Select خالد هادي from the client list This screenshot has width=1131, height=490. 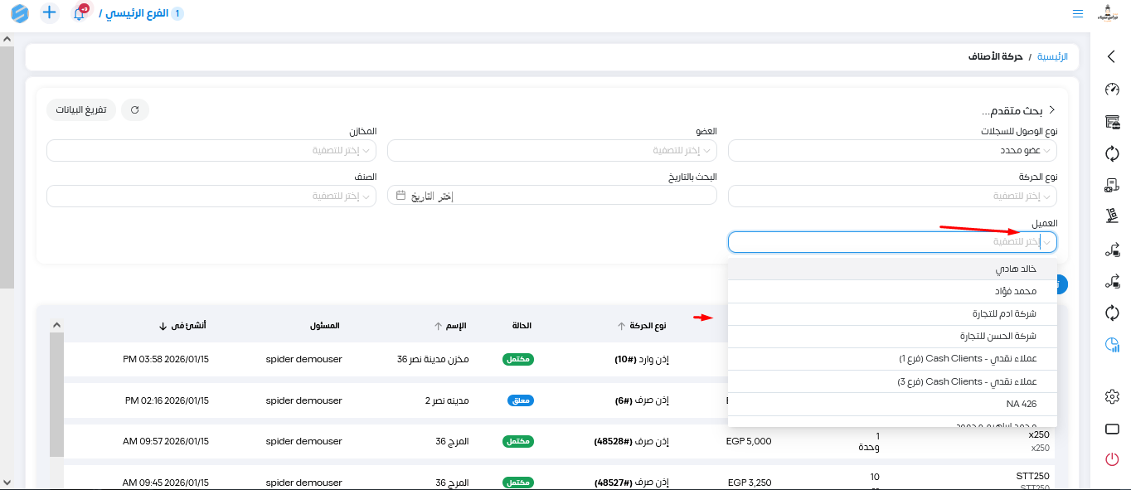tap(892, 269)
